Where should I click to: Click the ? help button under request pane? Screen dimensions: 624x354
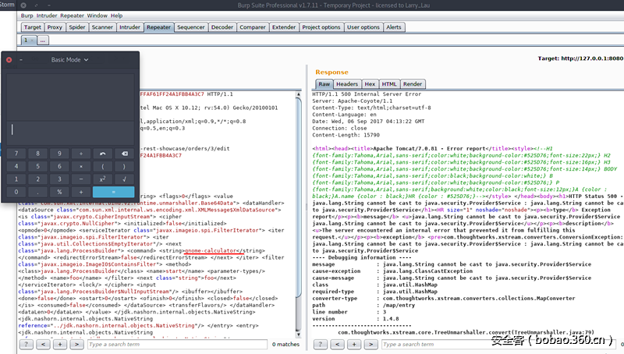coord(26,344)
